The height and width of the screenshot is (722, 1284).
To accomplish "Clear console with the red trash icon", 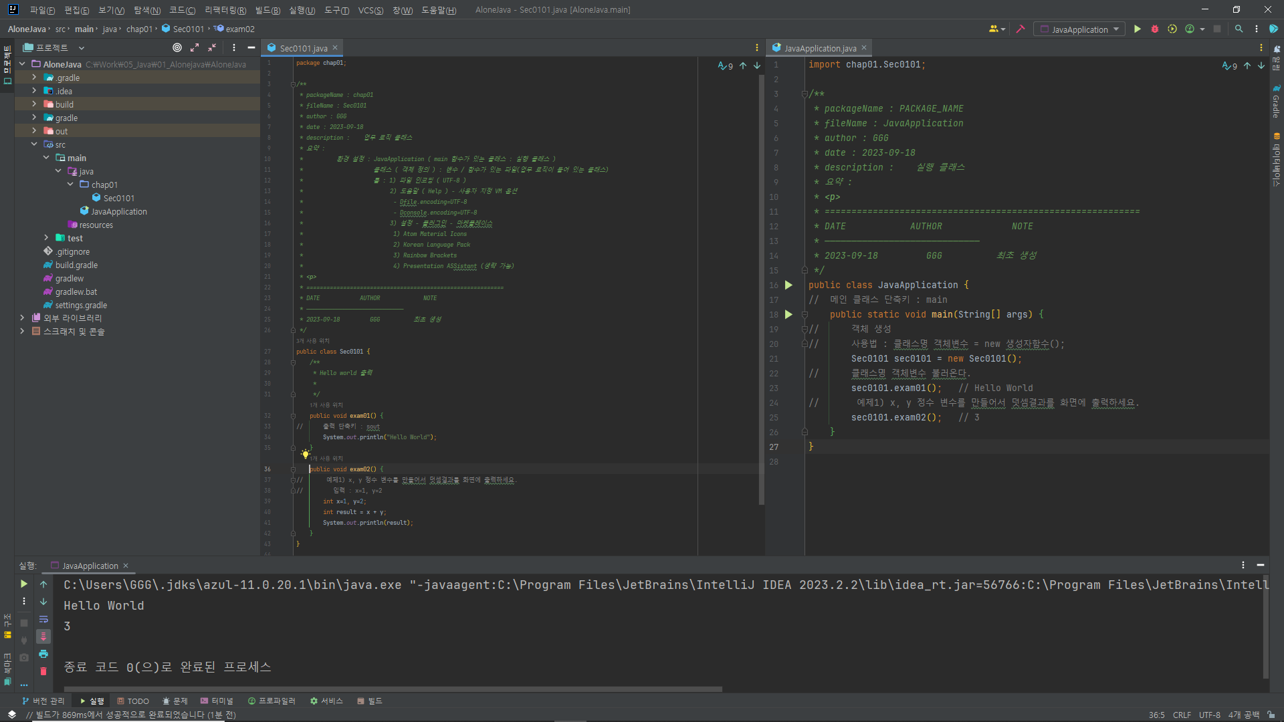I will [x=43, y=671].
